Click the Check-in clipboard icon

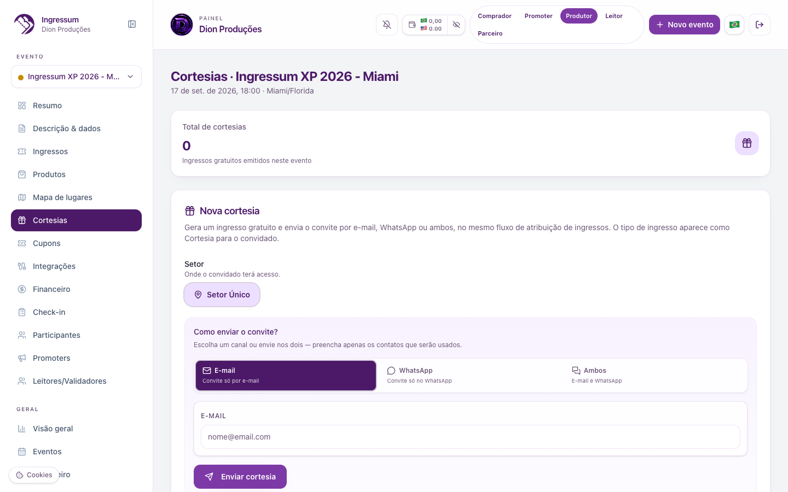click(22, 312)
